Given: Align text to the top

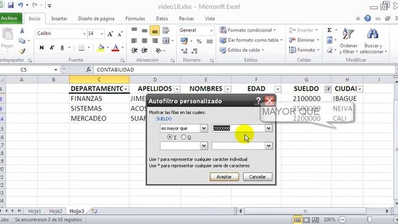Looking at the screenshot, I should (134, 30).
